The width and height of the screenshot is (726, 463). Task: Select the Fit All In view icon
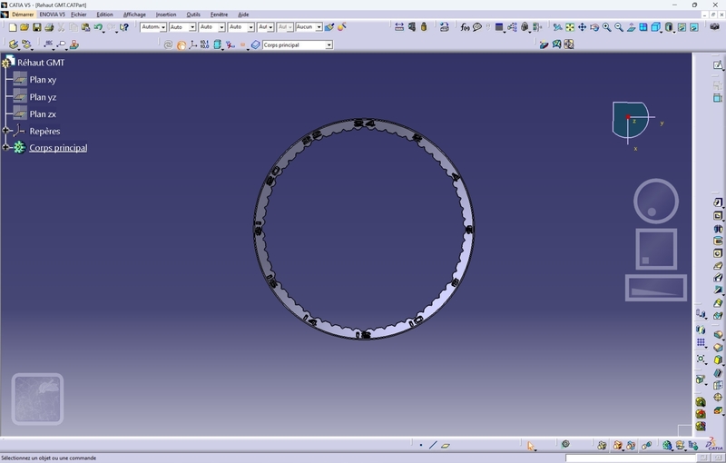click(x=570, y=27)
